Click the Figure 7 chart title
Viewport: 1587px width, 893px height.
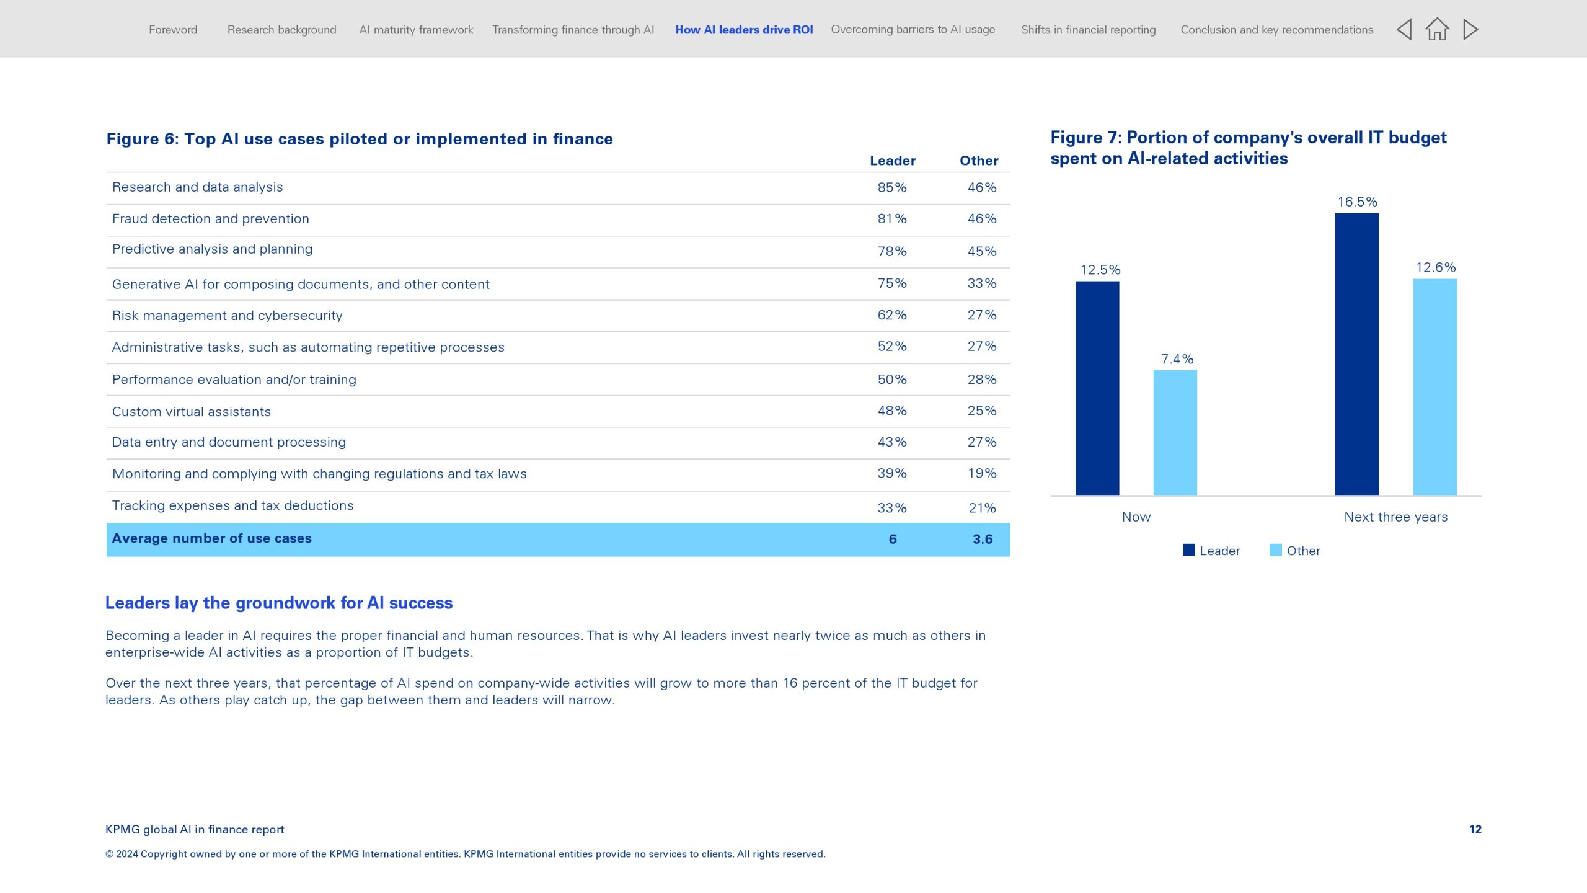pyautogui.click(x=1247, y=148)
